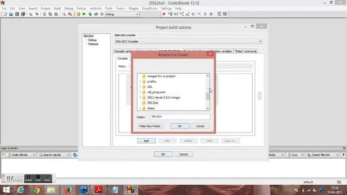
Task: Expand the SDL folder node
Action: [x=140, y=87]
